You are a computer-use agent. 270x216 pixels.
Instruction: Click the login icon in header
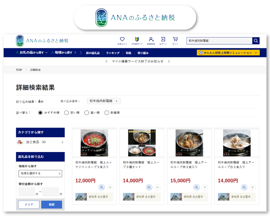pyautogui.click(x=163, y=39)
